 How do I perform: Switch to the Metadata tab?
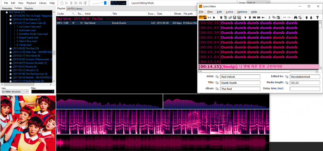pyautogui.click(x=7, y=8)
